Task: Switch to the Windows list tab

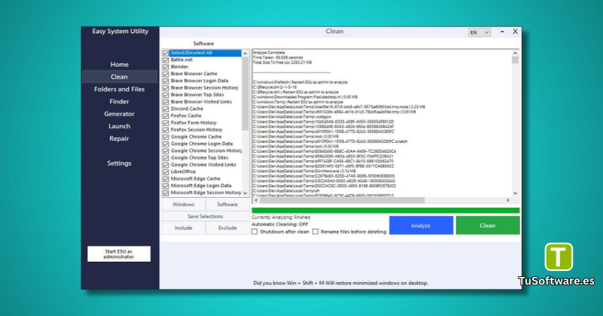Action: click(x=183, y=204)
